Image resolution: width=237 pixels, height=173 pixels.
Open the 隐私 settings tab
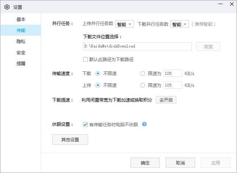21,42
